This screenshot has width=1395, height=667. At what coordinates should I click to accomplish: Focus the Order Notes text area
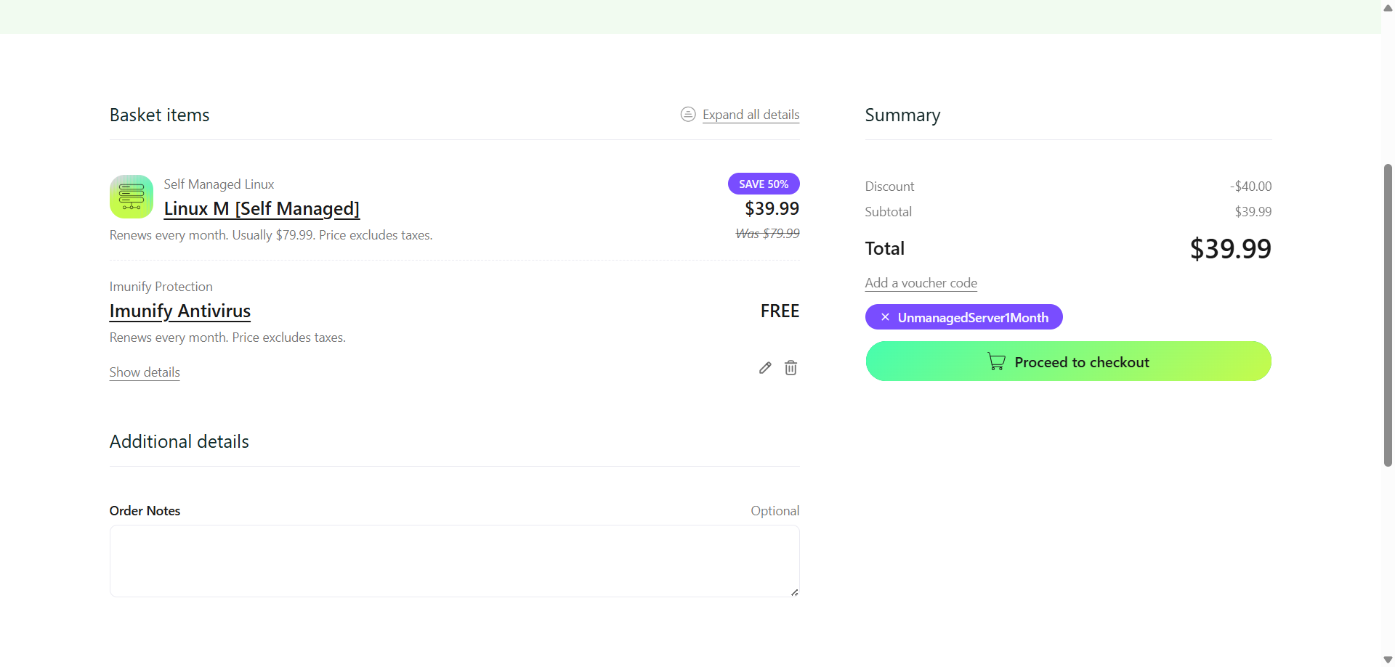455,561
